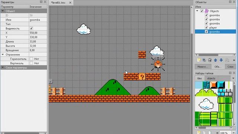Edit the Y value 330,00
Screen dimensions: 238x134
38,37
